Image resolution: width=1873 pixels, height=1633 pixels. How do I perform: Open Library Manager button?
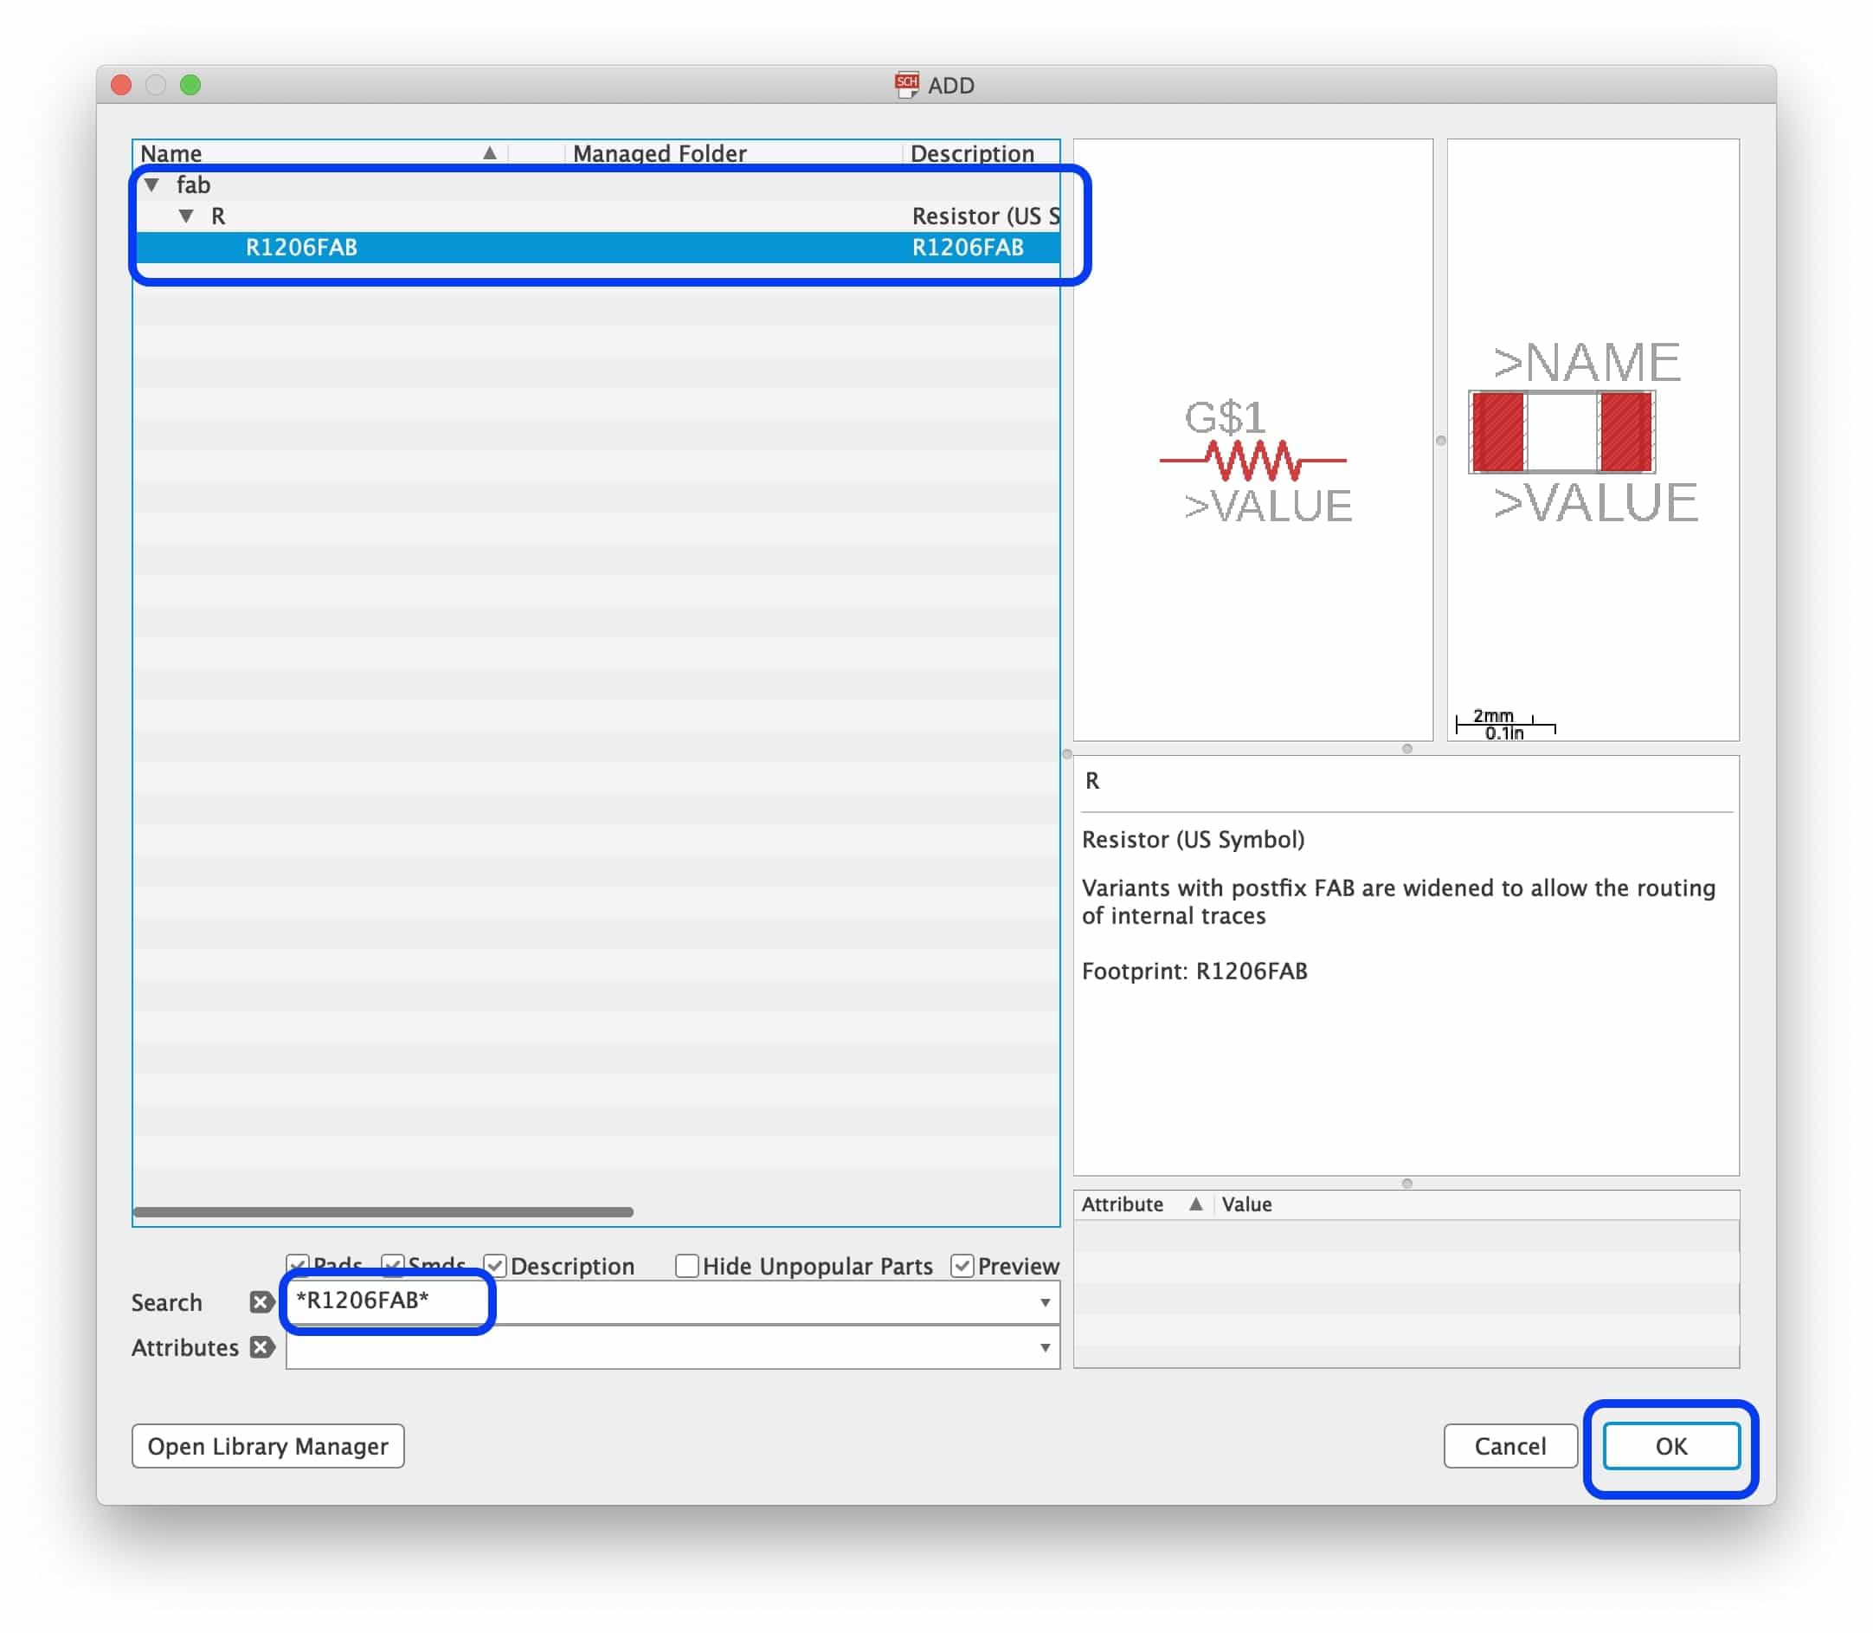coord(267,1446)
